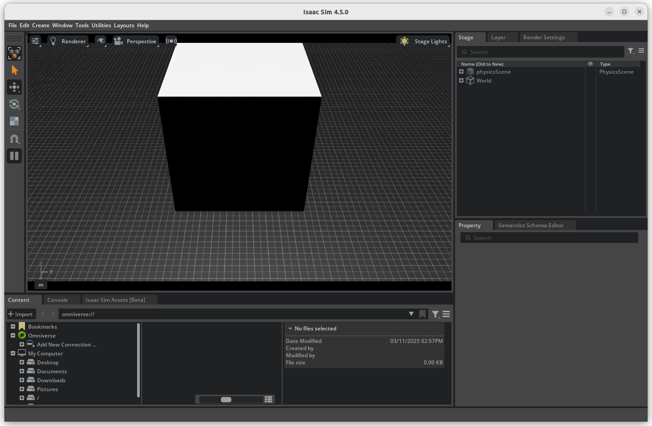This screenshot has height=426, width=652.
Task: Open the Content browser options menu icon
Action: (x=446, y=314)
